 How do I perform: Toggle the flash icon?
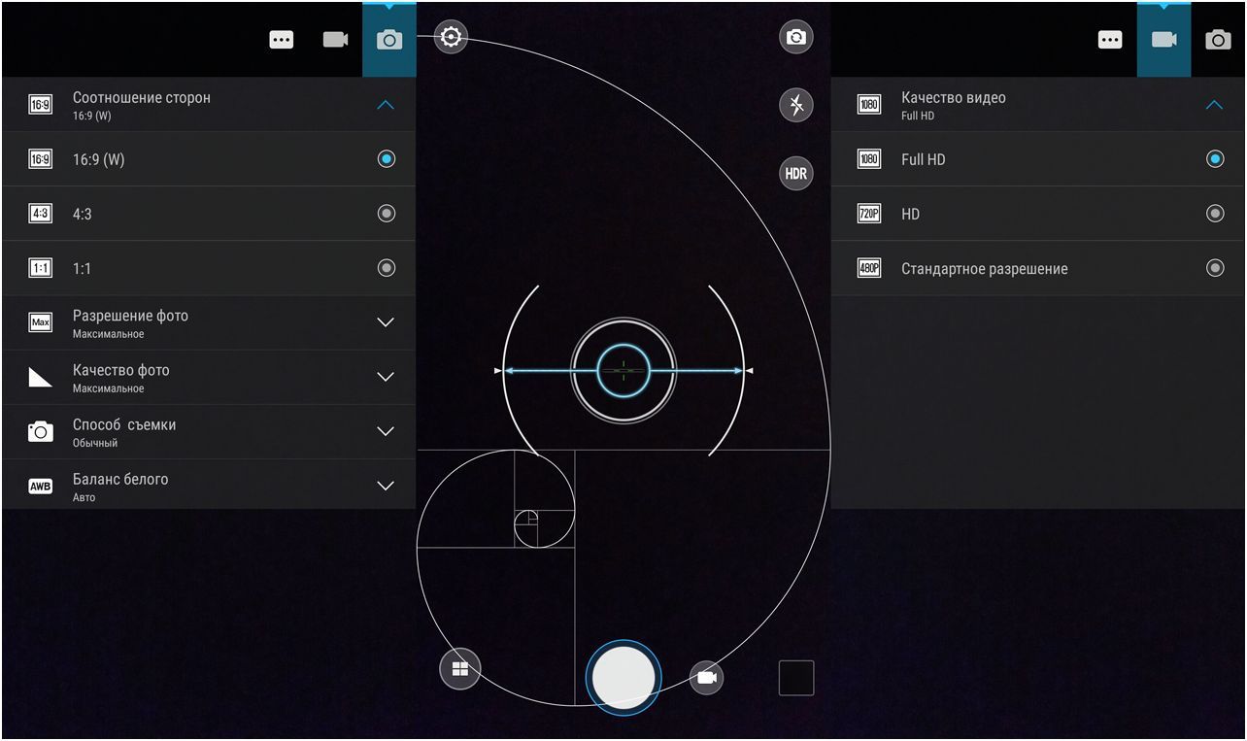click(795, 105)
